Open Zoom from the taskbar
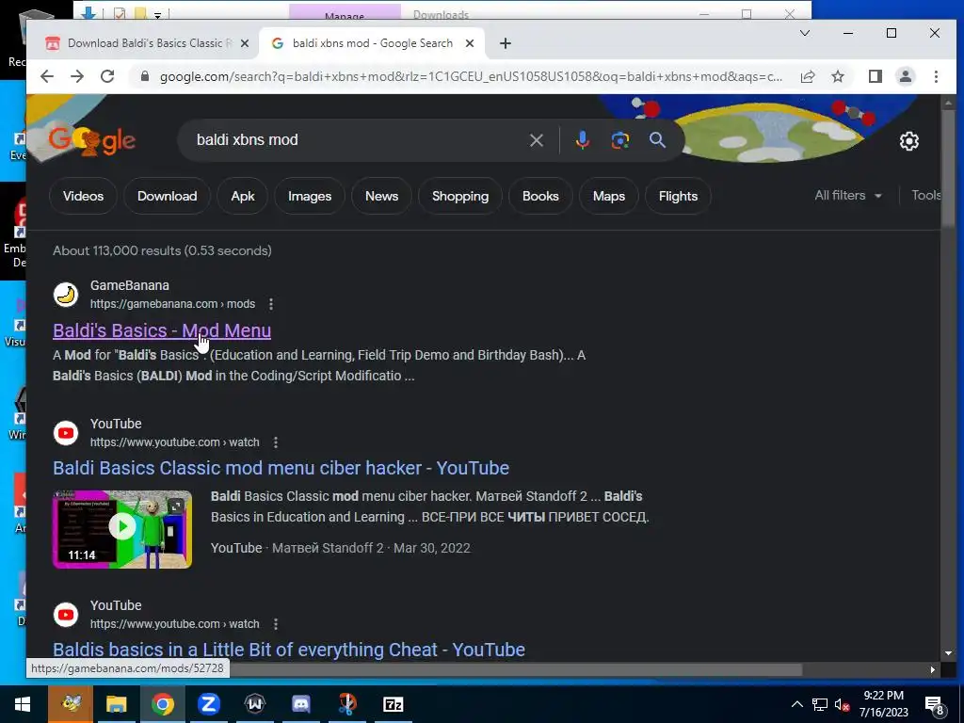This screenshot has height=723, width=964. 208,704
